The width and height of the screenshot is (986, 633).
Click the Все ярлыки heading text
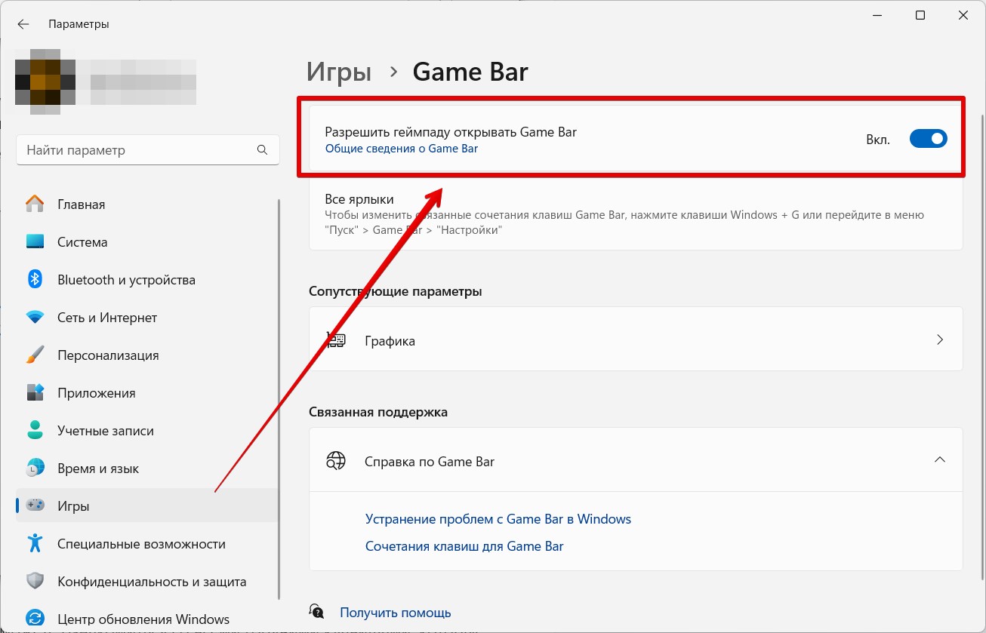click(359, 200)
